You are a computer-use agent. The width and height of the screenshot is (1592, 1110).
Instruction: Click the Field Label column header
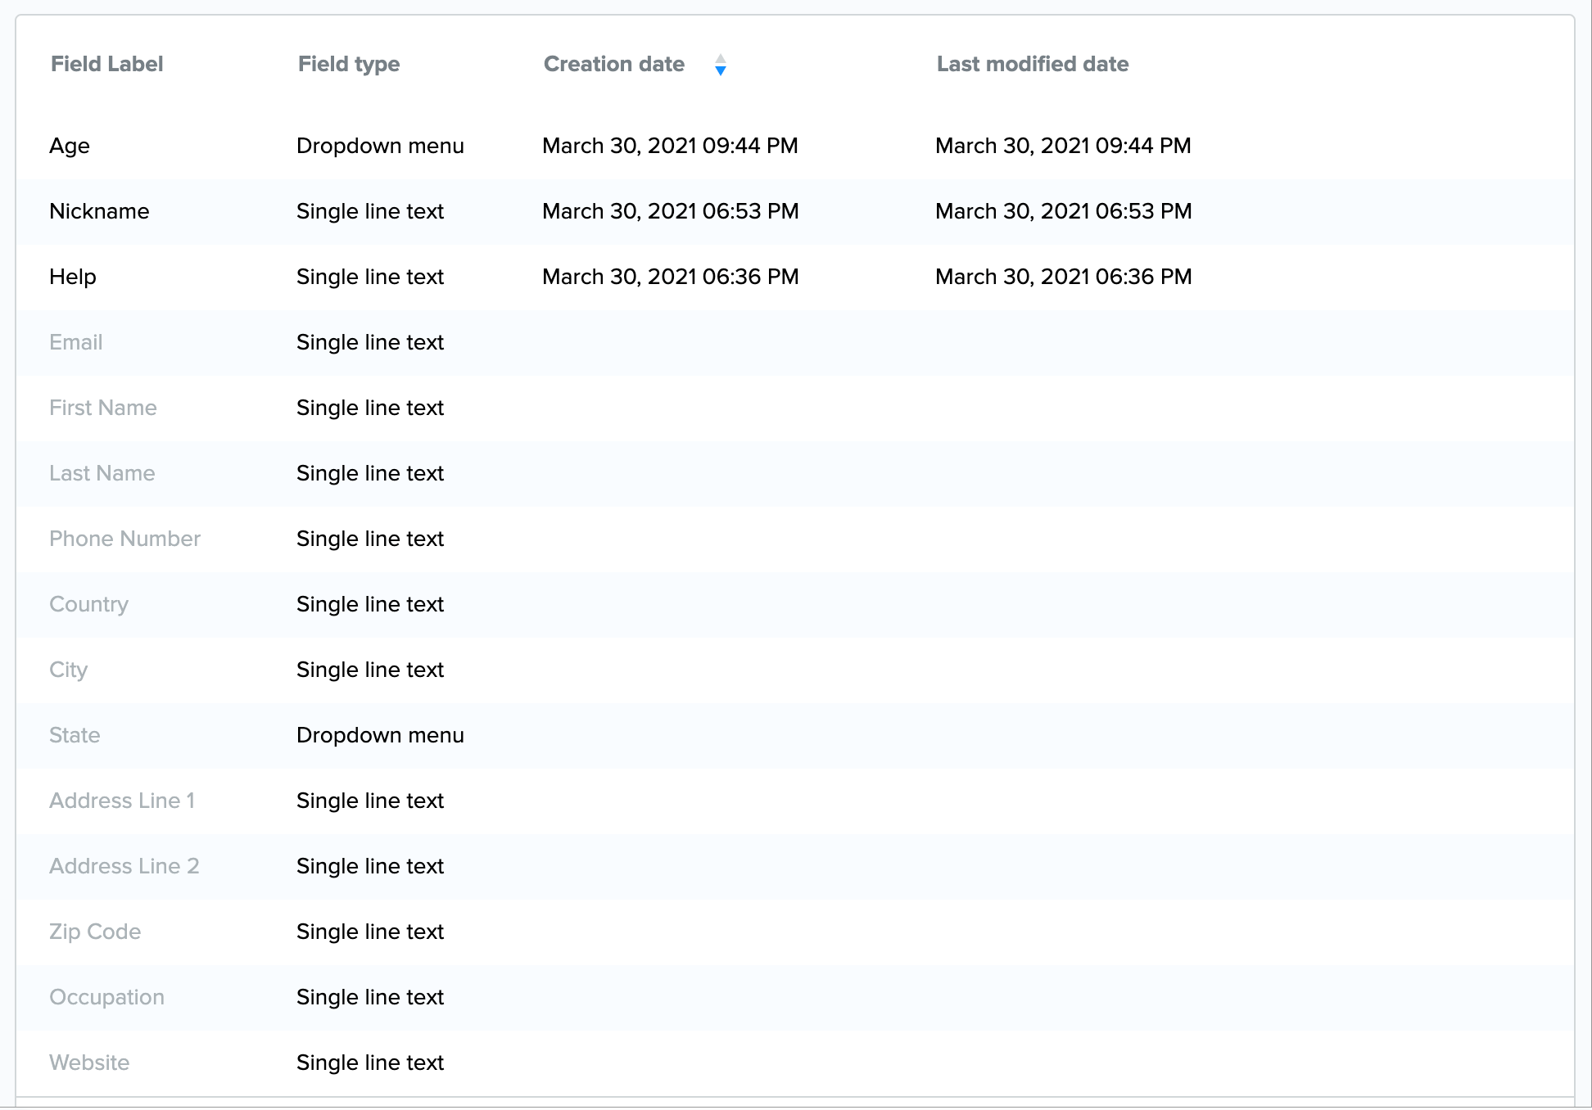pos(106,64)
